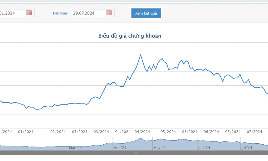The height and width of the screenshot is (161, 268).
Task: Click the navigator area peak near April end
Action: tap(140, 138)
